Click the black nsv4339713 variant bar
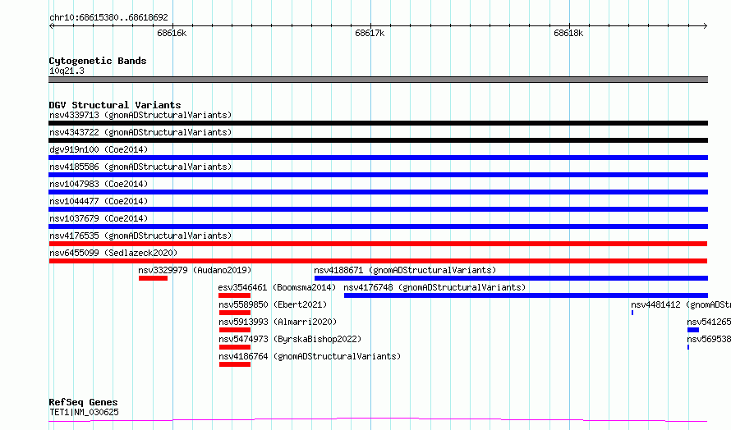 tap(378, 123)
